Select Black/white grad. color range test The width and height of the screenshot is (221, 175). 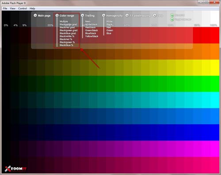point(68,24)
